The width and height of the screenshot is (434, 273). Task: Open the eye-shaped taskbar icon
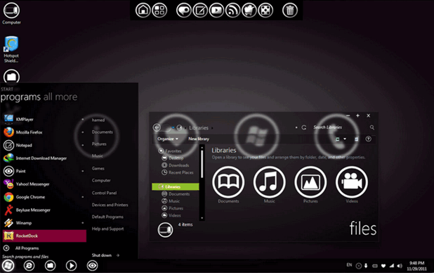[x=92, y=265]
